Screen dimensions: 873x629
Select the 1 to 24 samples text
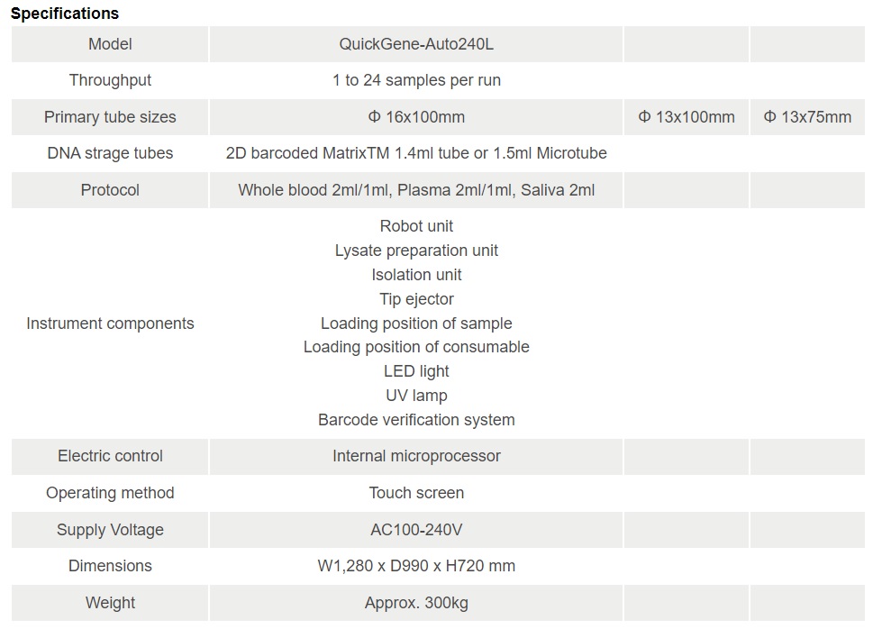[416, 80]
